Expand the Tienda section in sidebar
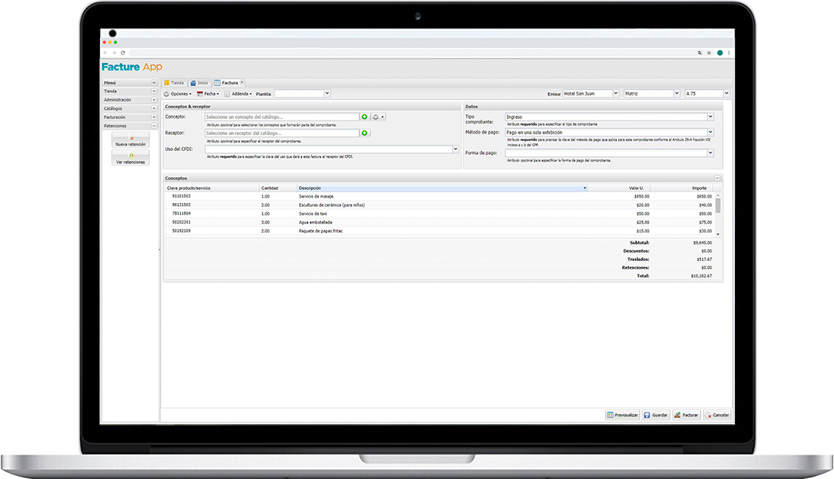Image resolution: width=834 pixels, height=479 pixels. pos(153,91)
